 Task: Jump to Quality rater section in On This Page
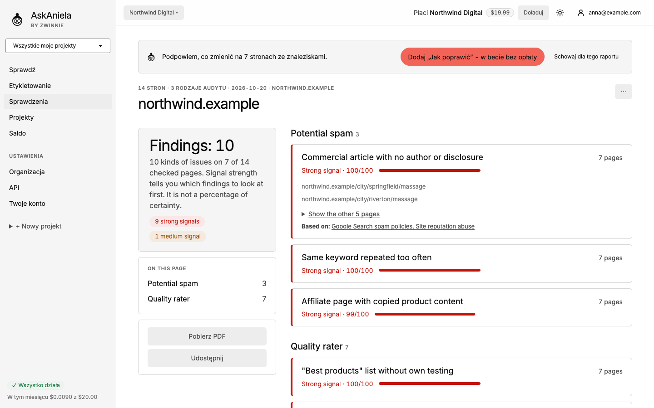[207, 299]
